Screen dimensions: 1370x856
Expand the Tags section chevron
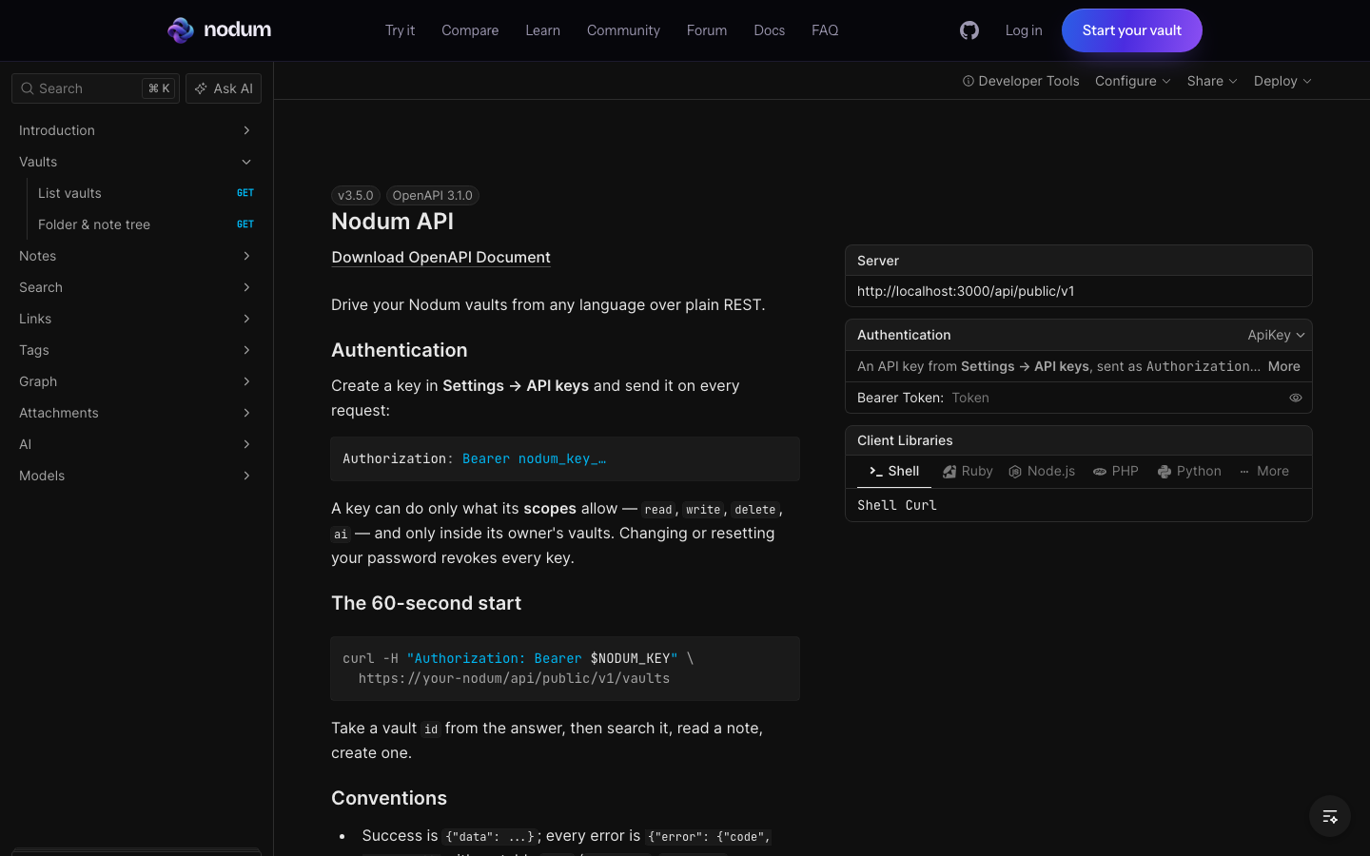coord(246,350)
